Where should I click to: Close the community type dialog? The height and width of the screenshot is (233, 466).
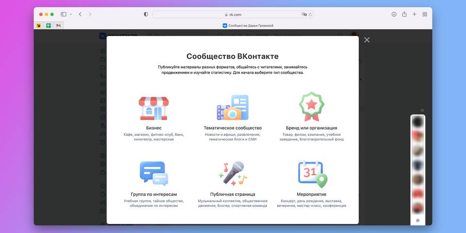[367, 40]
